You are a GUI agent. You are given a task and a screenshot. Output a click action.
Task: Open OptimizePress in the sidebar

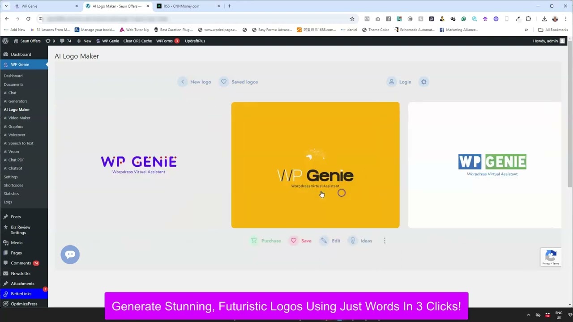[x=24, y=304]
